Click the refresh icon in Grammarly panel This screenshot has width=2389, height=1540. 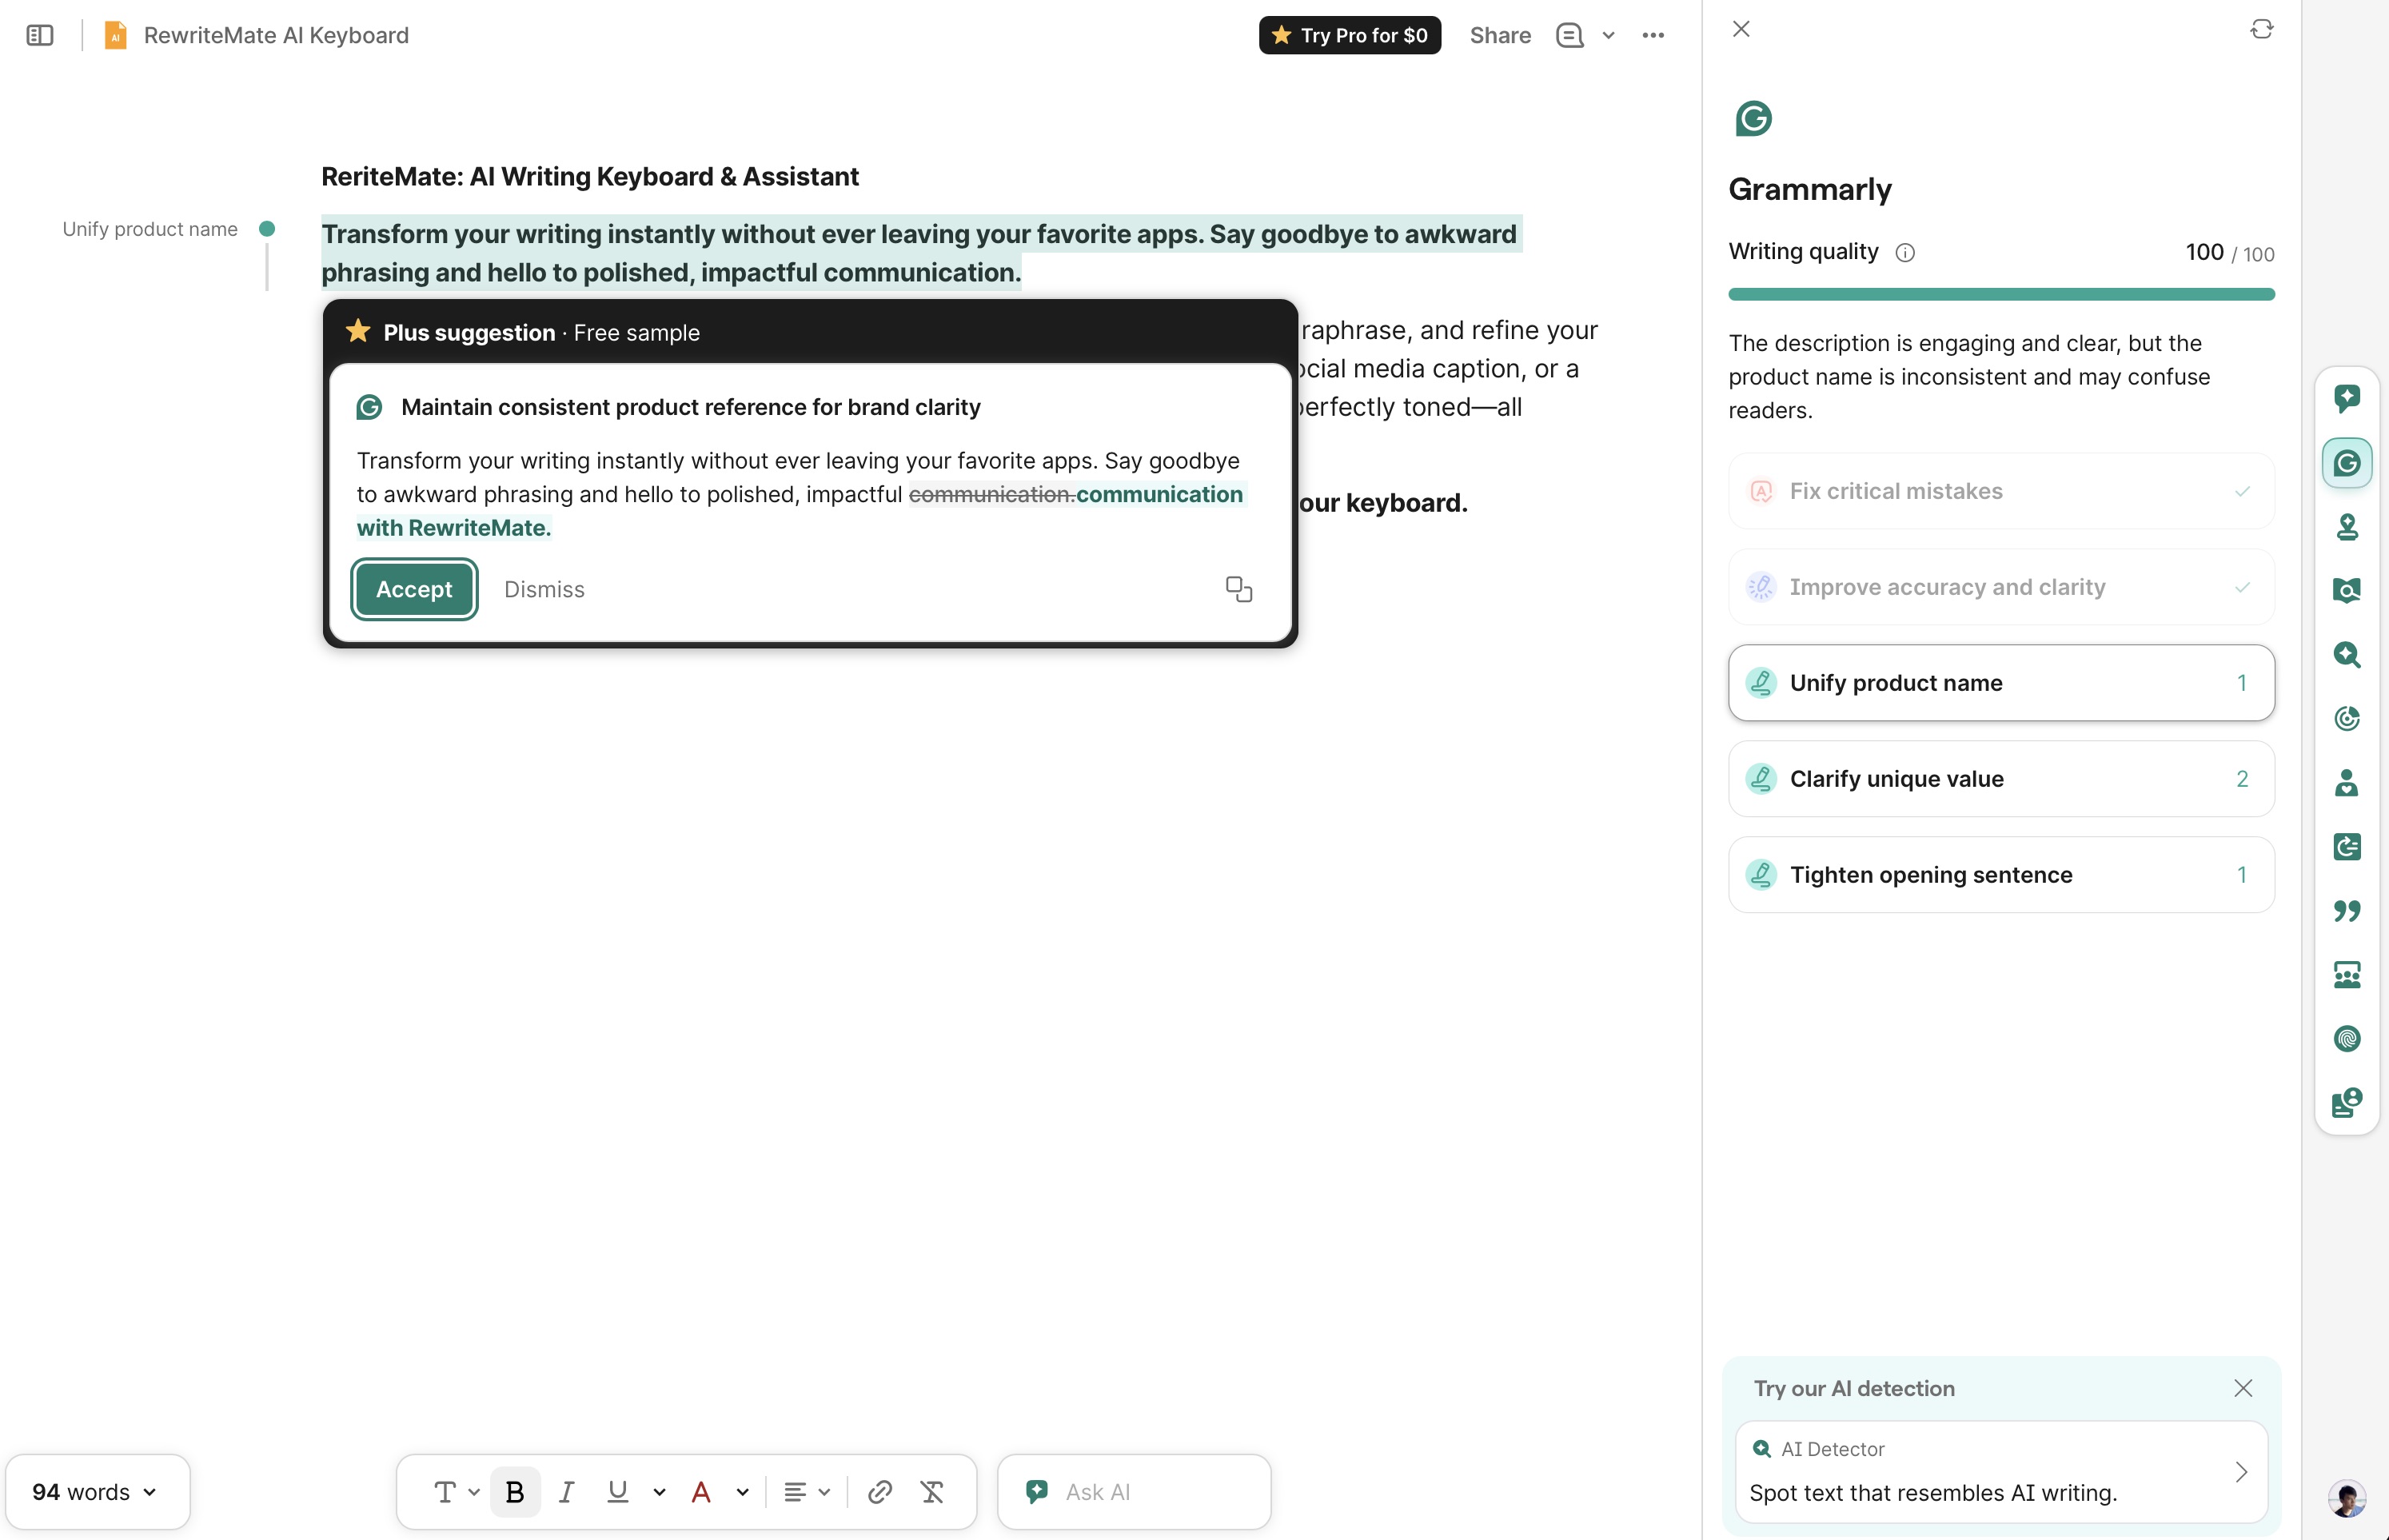(x=2262, y=29)
